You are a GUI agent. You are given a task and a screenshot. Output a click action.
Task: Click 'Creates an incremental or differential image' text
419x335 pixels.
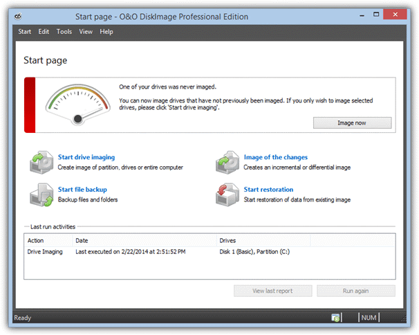tap(297, 167)
